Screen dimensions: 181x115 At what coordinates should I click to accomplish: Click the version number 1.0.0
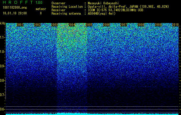(x=39, y=3)
